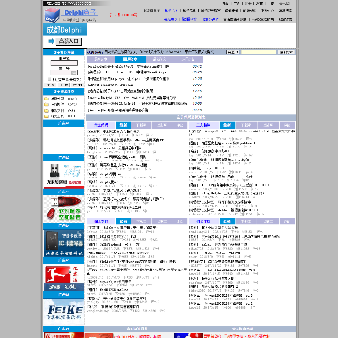Image resolution: width=338 pixels, height=338 pixels.
Task: Open the search category dropdown
Action: pos(233,52)
